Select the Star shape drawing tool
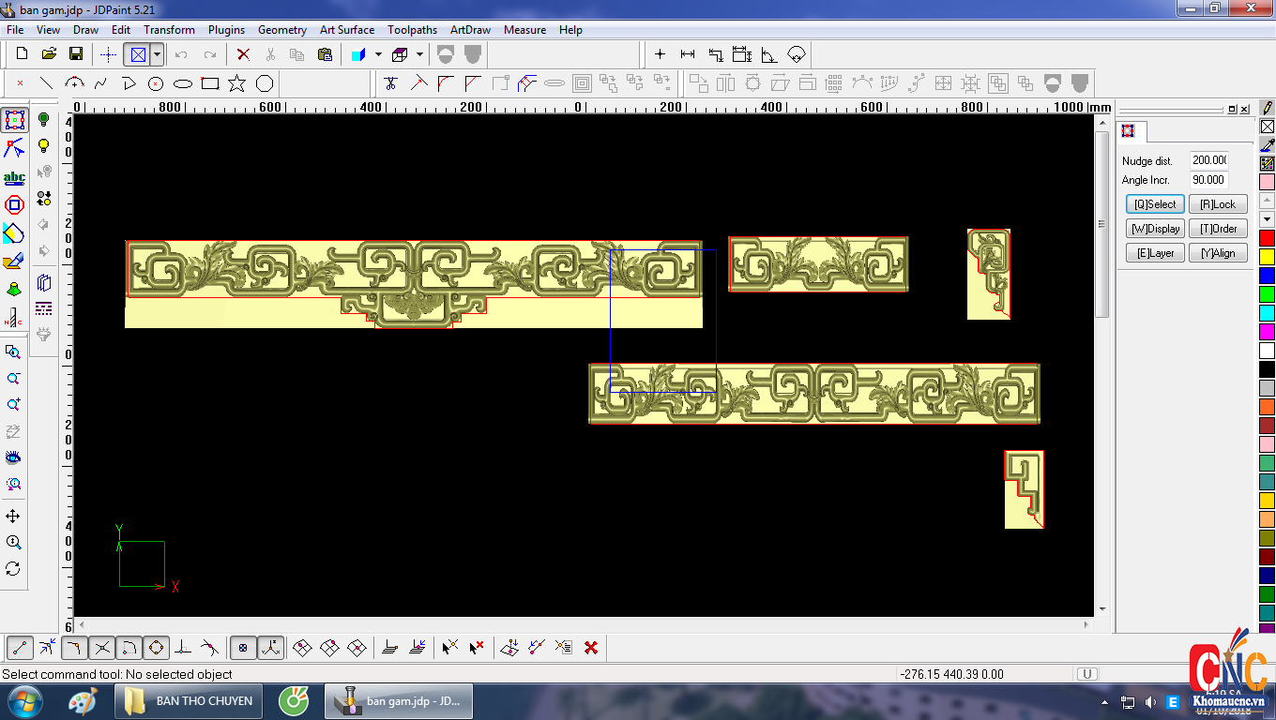The image size is (1276, 720). (237, 83)
